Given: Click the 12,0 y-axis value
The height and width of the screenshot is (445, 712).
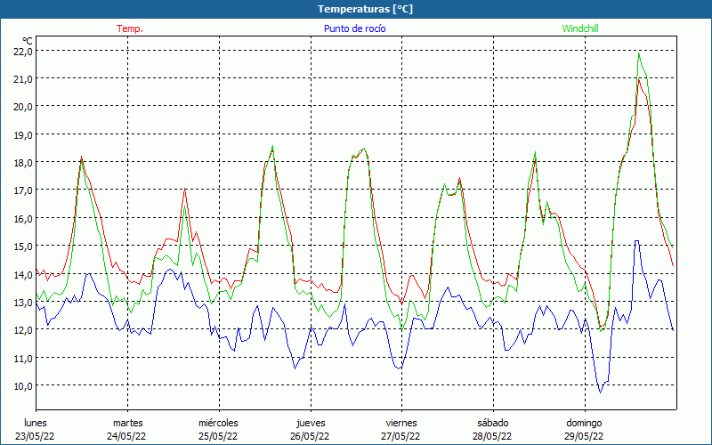Looking at the screenshot, I should coord(23,330).
